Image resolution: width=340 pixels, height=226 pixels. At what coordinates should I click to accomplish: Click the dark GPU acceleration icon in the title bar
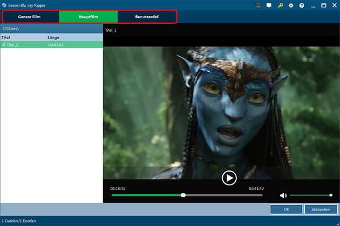[258, 5]
